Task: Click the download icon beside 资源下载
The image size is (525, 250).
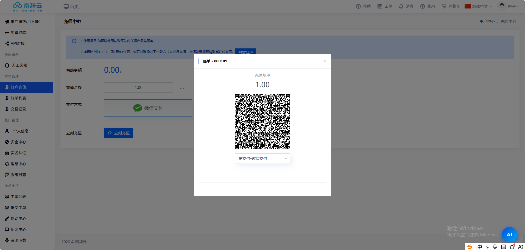Action: [7, 240]
